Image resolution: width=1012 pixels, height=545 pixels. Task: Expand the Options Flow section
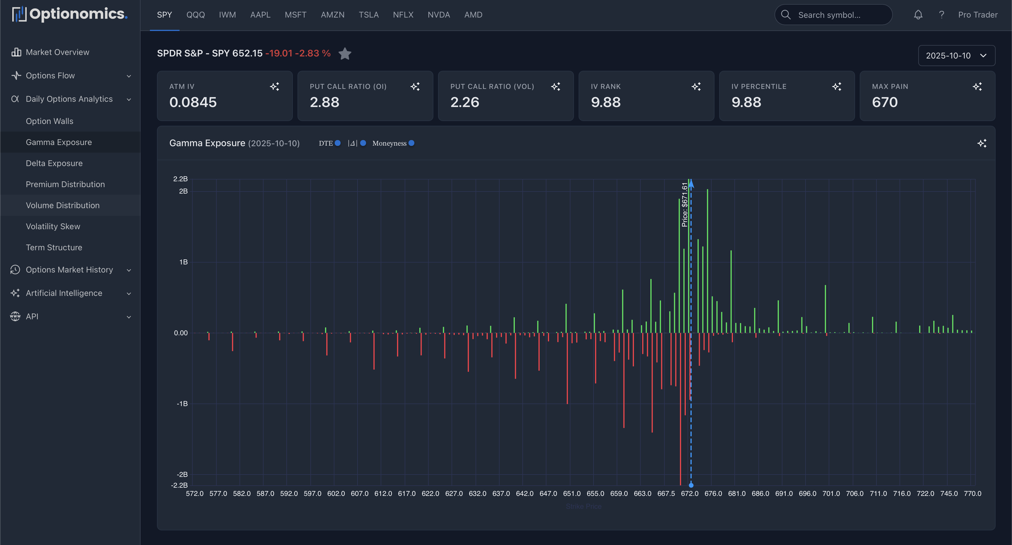129,75
